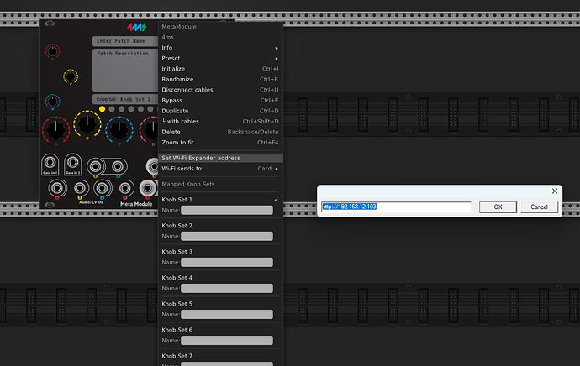Close the address dialog with the X

pos(555,191)
